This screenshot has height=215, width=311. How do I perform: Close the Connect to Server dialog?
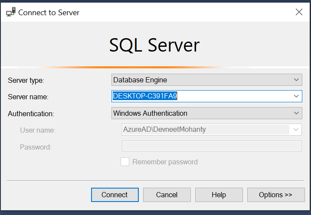point(299,12)
